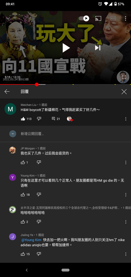Open Meichen Liu's profile avatar
This screenshot has width=131, height=277.
click(11, 109)
